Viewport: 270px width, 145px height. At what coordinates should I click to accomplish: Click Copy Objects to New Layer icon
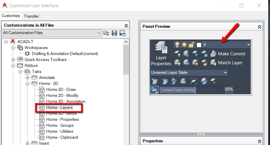[174, 81]
